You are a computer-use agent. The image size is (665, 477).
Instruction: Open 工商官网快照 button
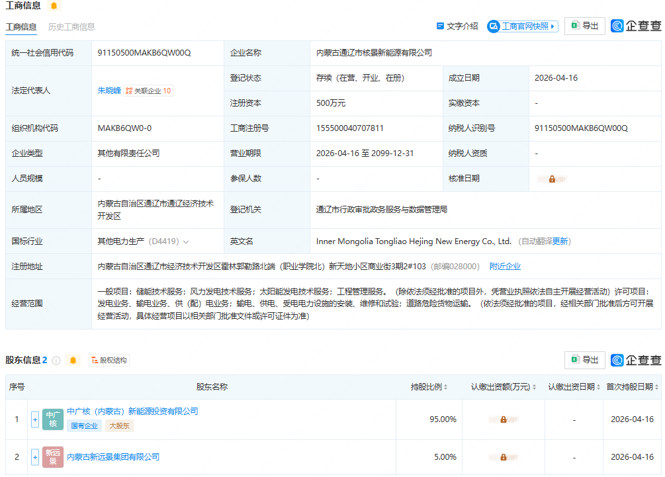point(523,26)
